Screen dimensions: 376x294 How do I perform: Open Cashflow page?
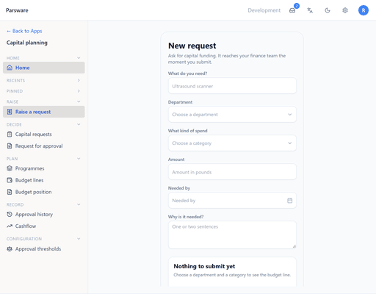click(44, 226)
